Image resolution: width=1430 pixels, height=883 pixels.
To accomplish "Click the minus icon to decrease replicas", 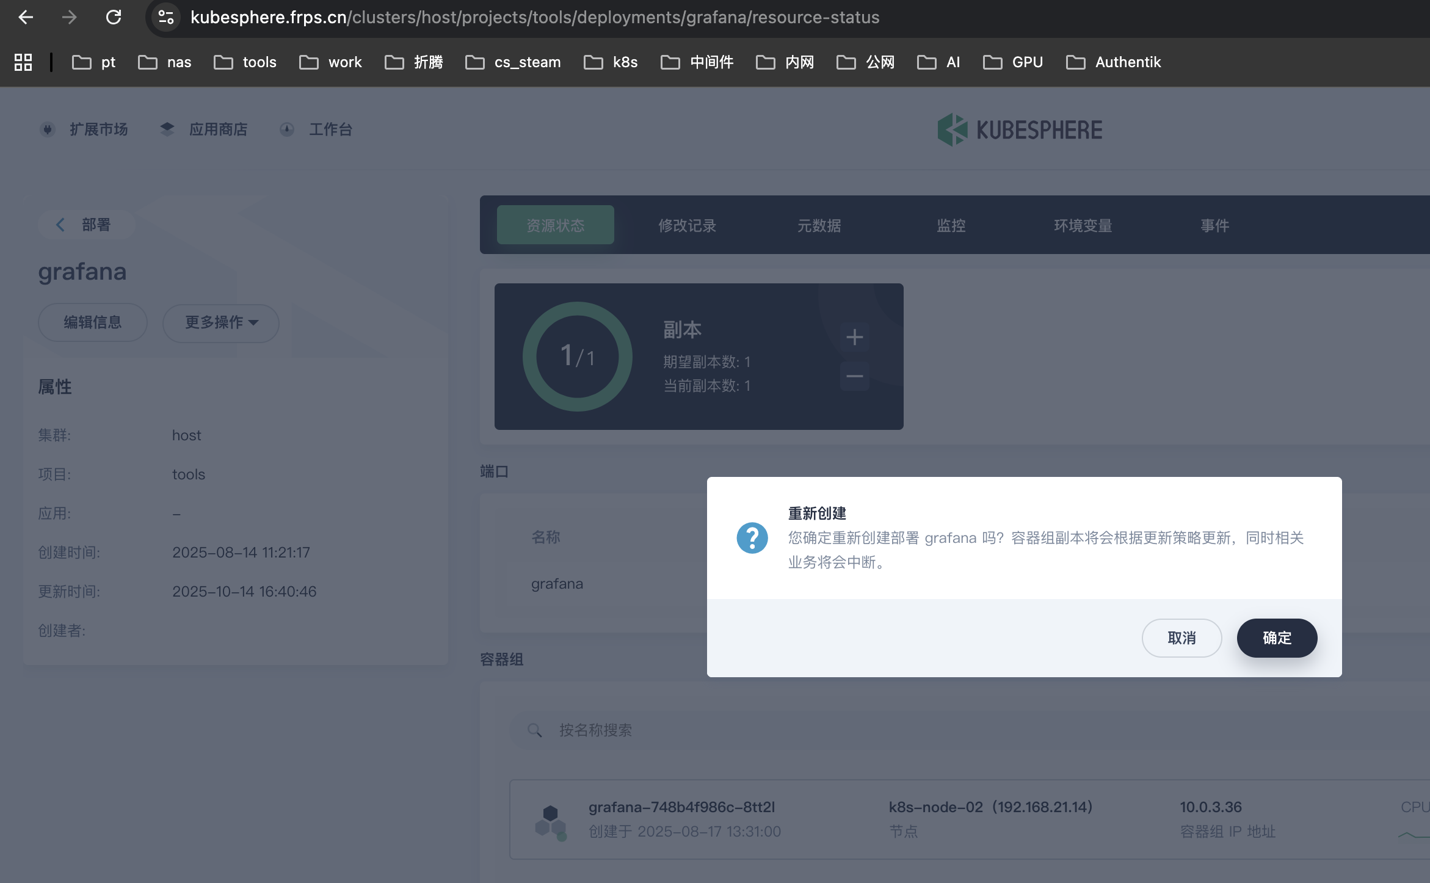I will click(854, 376).
